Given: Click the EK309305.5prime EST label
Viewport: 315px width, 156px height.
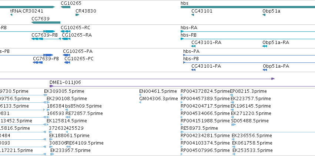Looking at the screenshot, I should click(64, 91).
